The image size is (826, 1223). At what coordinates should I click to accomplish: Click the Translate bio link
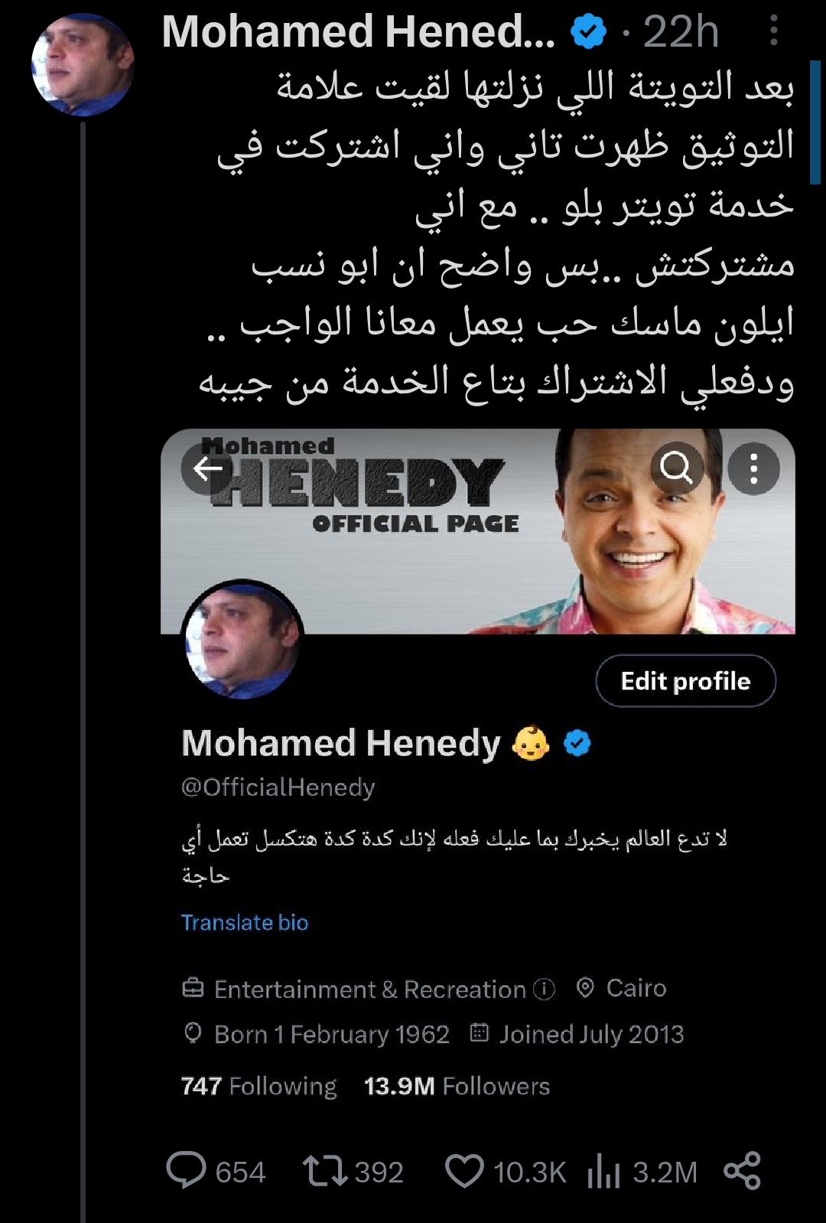pos(245,922)
